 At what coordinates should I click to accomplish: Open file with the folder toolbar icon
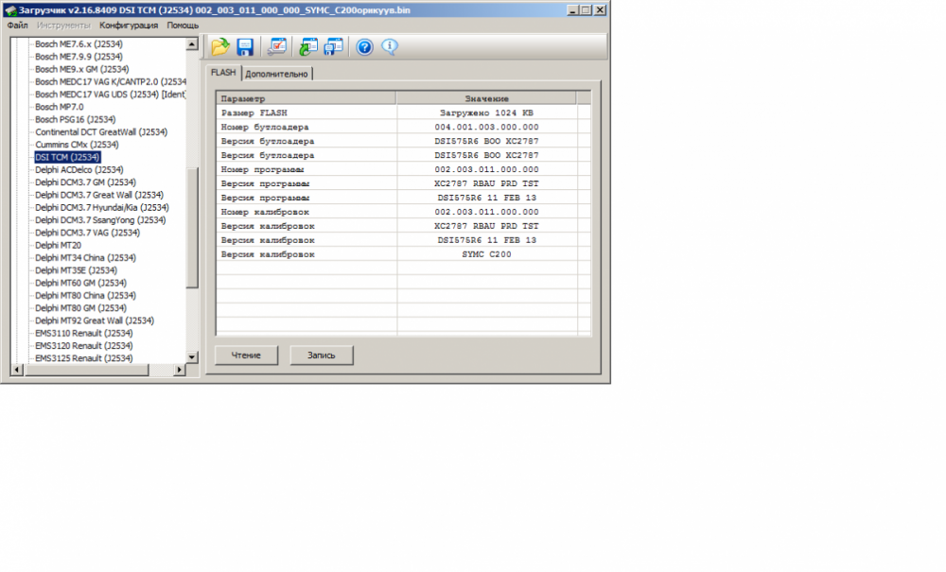pyautogui.click(x=220, y=46)
